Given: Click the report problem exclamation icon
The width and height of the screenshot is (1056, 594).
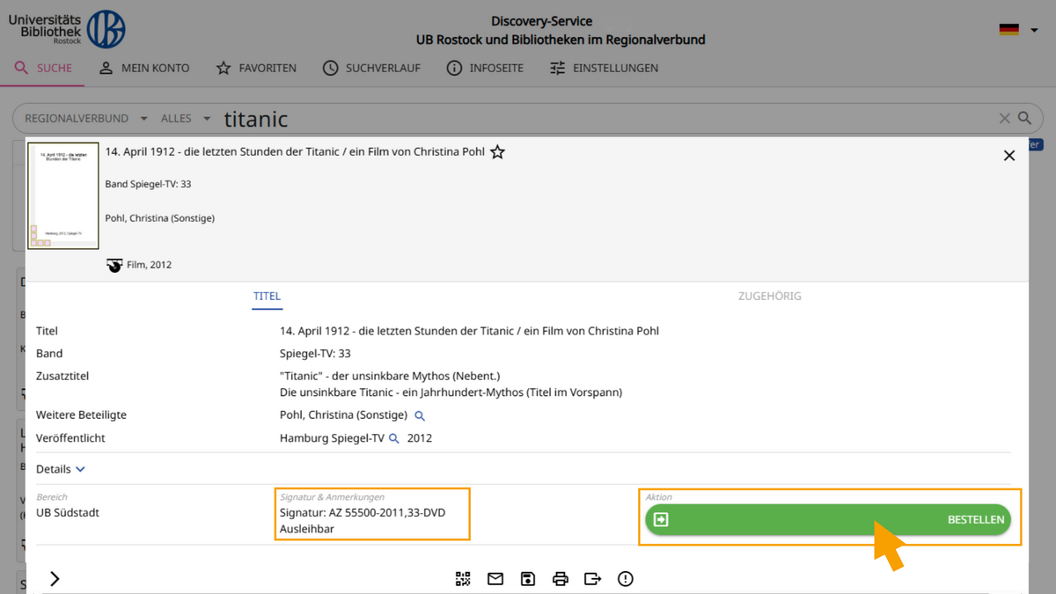Looking at the screenshot, I should [626, 578].
